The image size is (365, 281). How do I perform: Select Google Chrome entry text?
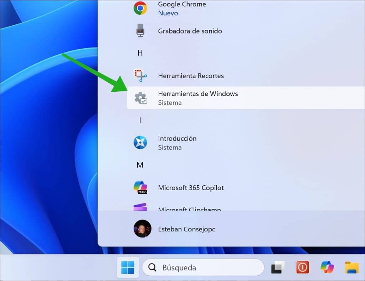(x=182, y=4)
